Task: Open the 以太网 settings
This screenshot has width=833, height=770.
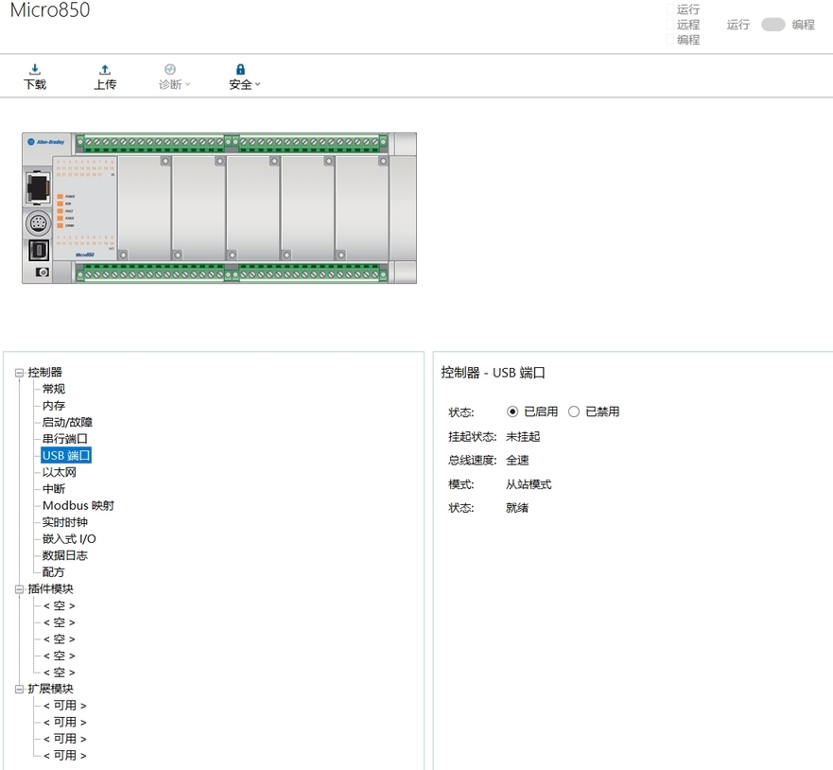Action: pos(60,472)
